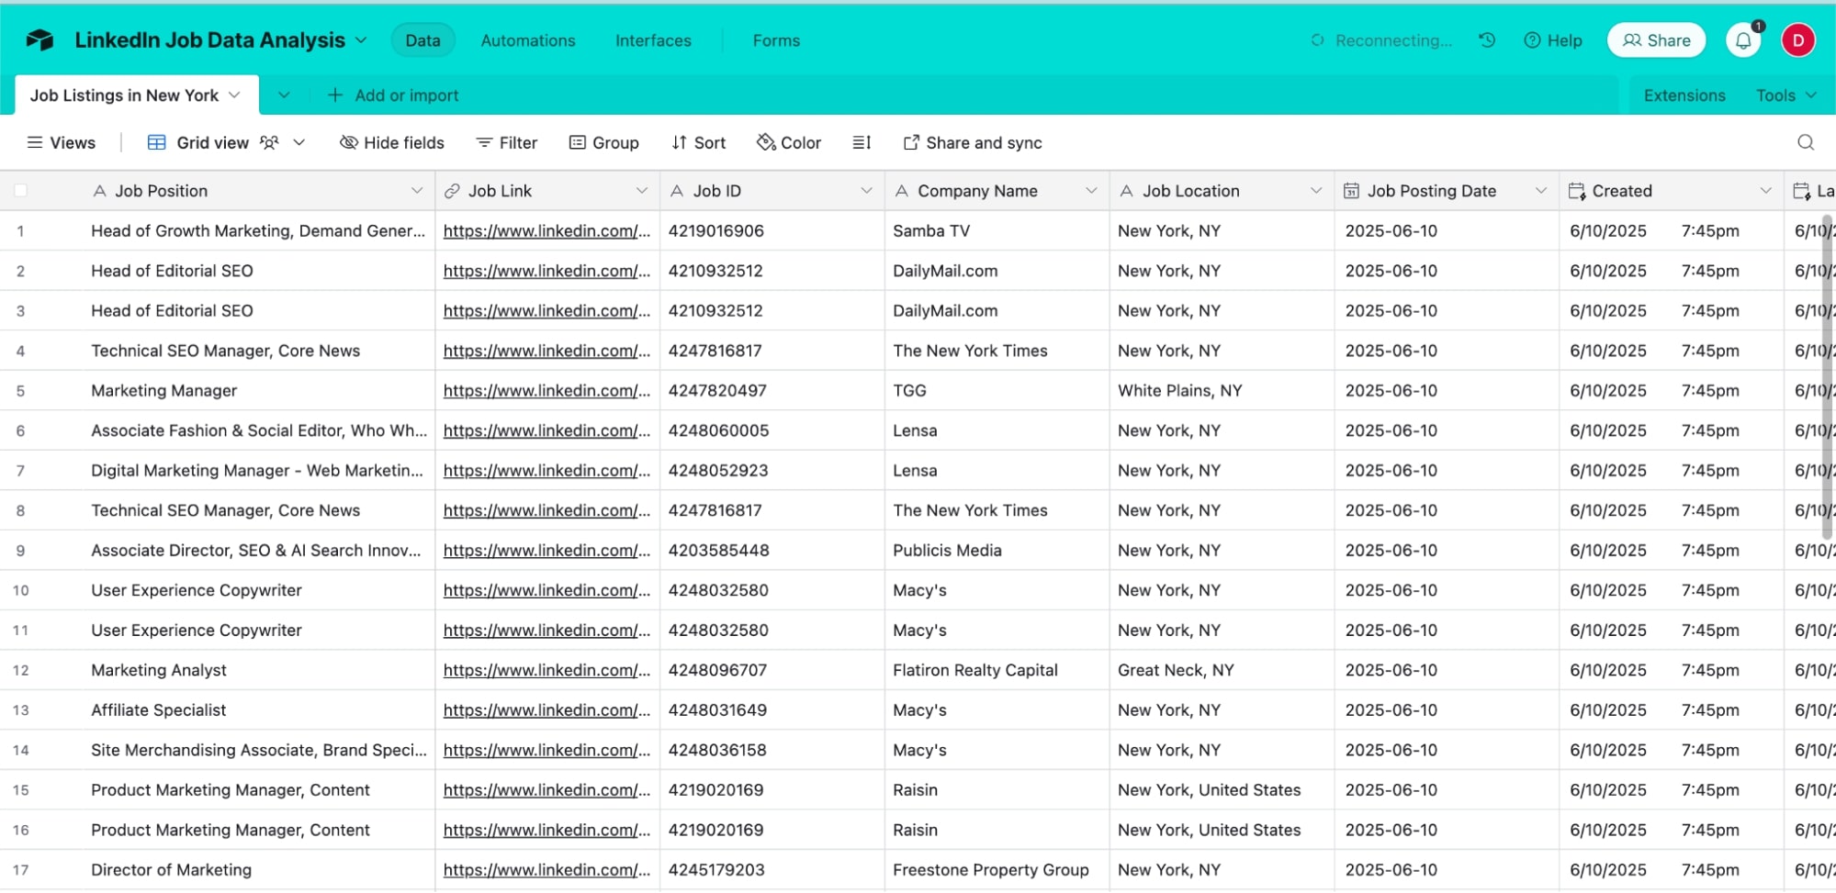
Task: Open the Color options
Action: point(789,142)
